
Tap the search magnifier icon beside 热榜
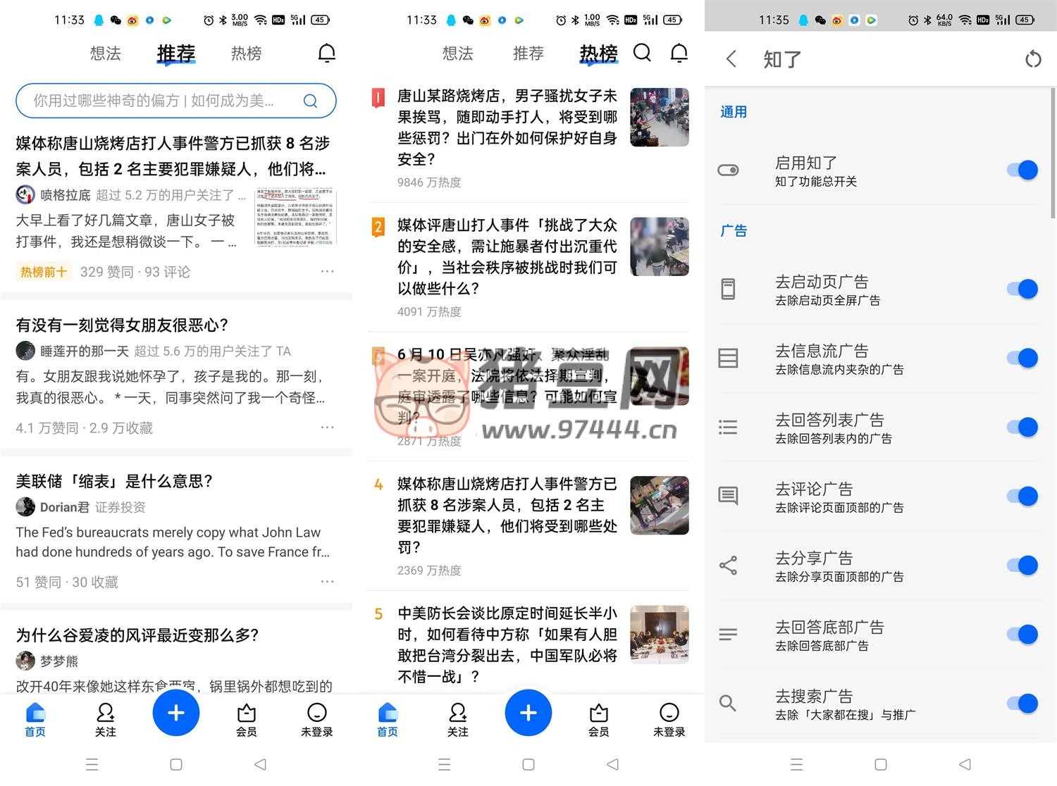[642, 53]
